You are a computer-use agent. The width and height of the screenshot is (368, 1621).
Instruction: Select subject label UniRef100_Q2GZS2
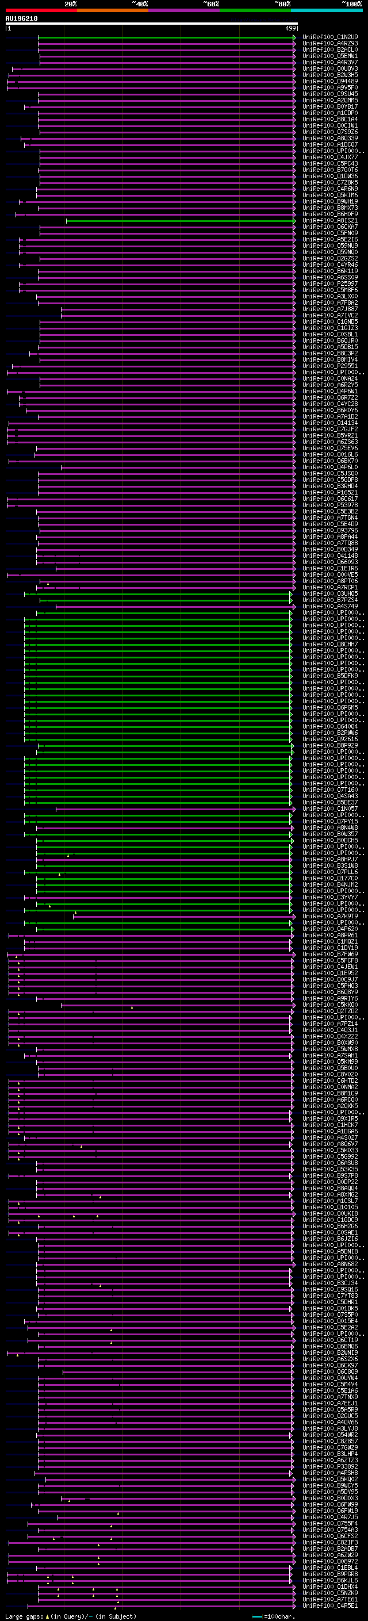tap(330, 259)
